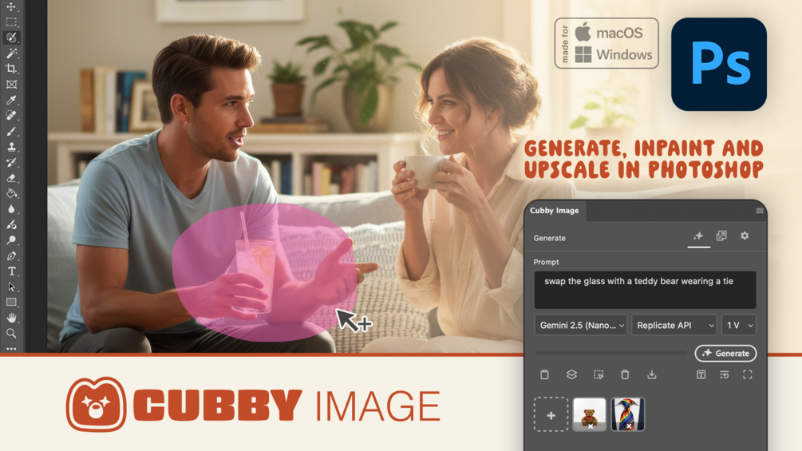This screenshot has height=451, width=802.
Task: Click the trash delete icon
Action: tap(625, 374)
